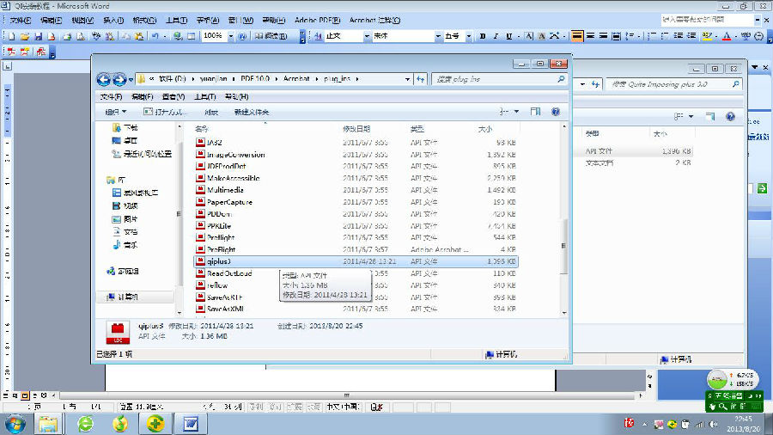Open the Organize (组织) dropdown
This screenshot has width=773, height=435.
click(115, 112)
